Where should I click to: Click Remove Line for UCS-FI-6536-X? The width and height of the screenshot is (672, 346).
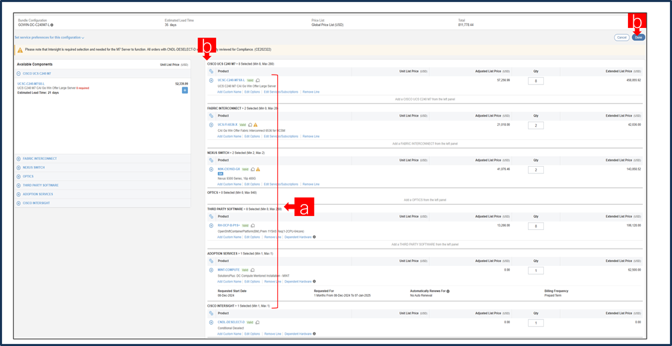tap(311, 137)
